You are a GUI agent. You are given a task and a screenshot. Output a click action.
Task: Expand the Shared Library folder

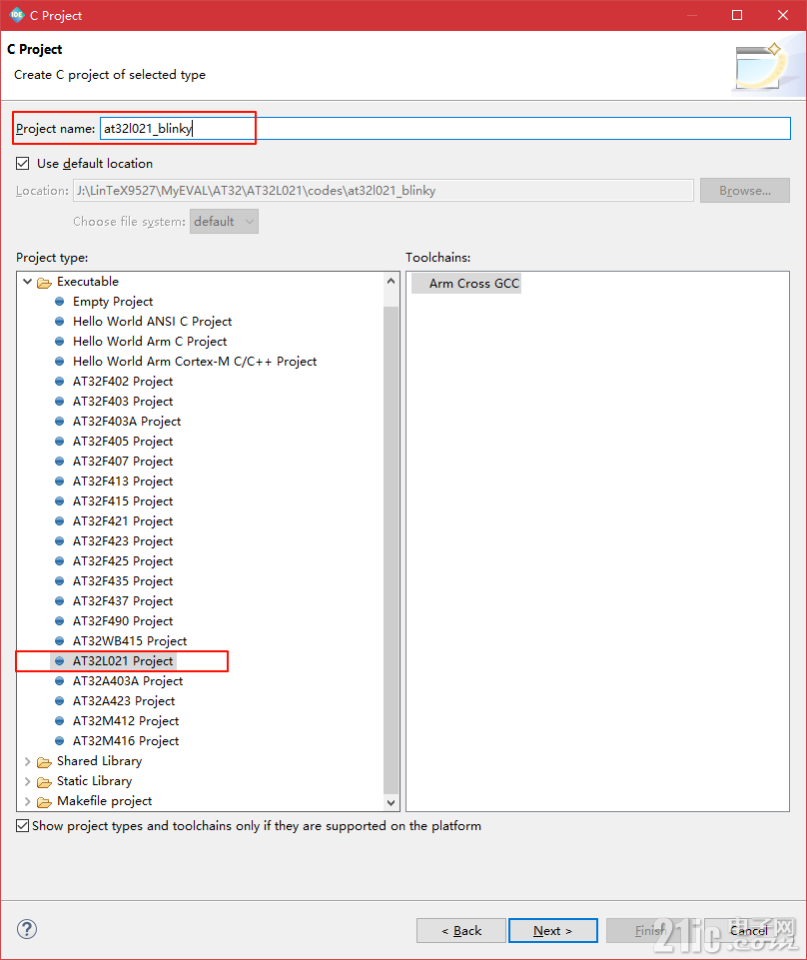click(x=28, y=761)
